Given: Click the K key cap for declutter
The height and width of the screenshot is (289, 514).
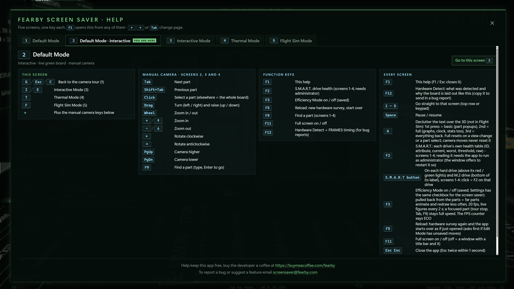Looking at the screenshot, I should click(x=388, y=131).
